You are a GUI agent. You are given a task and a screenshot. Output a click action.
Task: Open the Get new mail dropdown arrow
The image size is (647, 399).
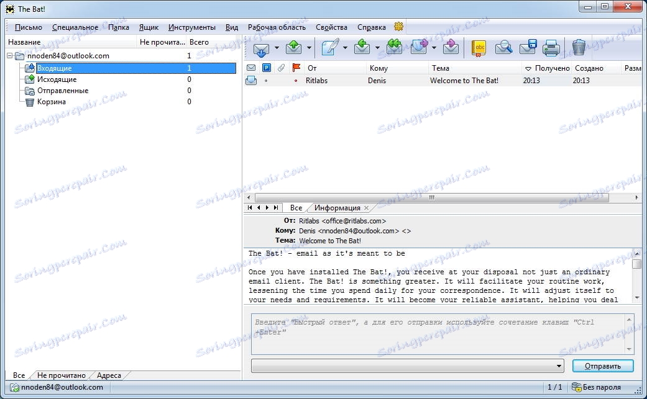(277, 48)
